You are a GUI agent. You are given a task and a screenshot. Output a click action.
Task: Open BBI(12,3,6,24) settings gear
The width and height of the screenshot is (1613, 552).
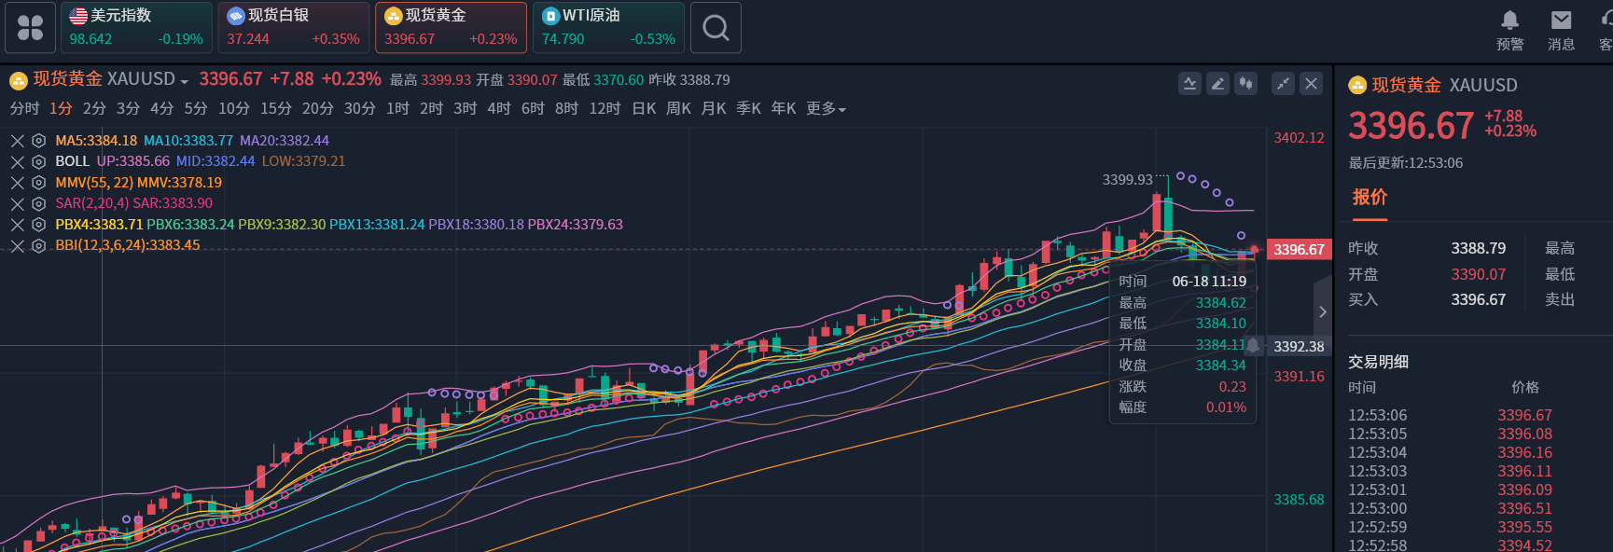point(38,246)
